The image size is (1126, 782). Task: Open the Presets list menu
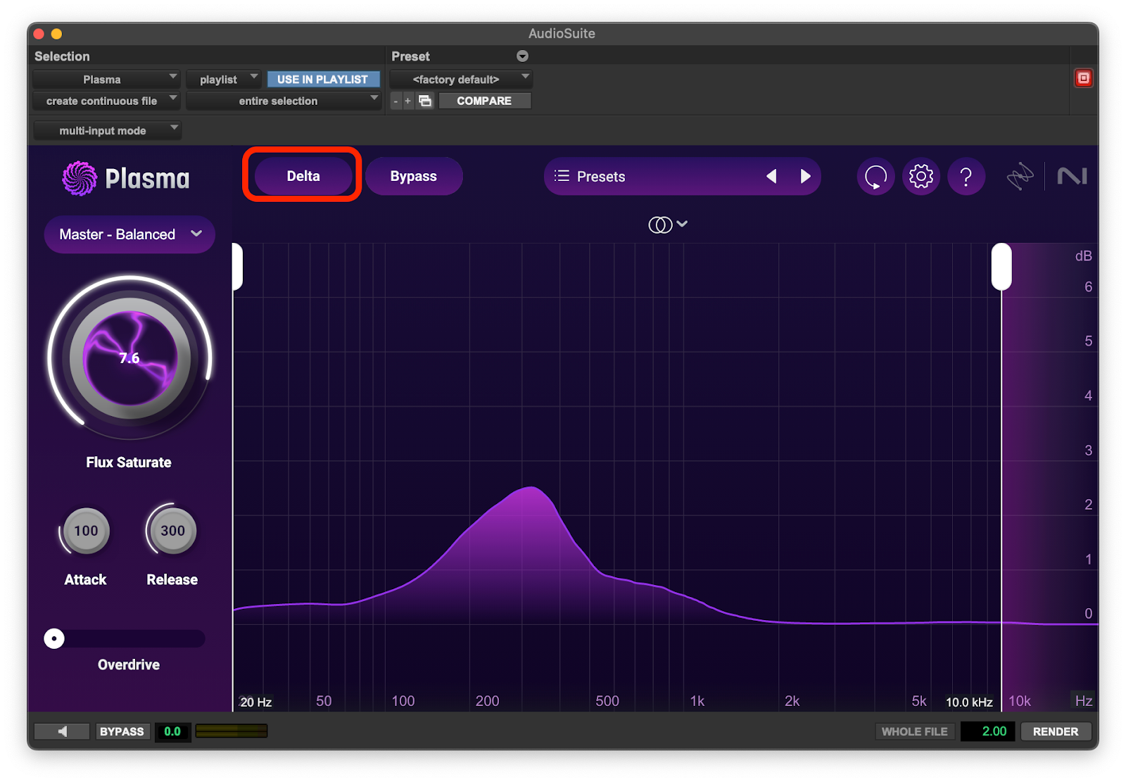tap(591, 176)
